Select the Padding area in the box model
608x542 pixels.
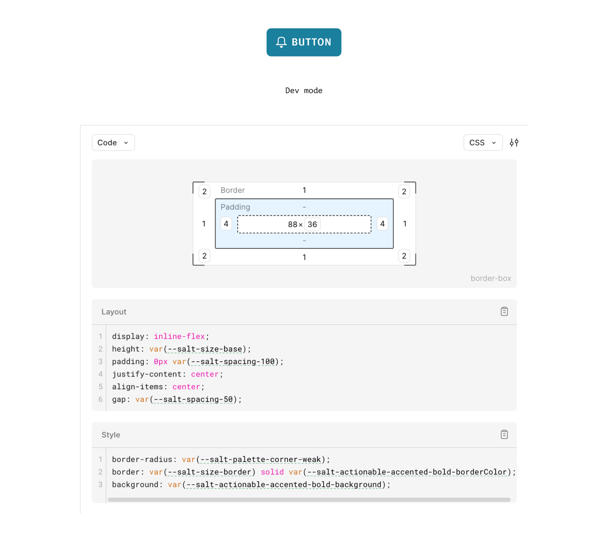coord(235,207)
